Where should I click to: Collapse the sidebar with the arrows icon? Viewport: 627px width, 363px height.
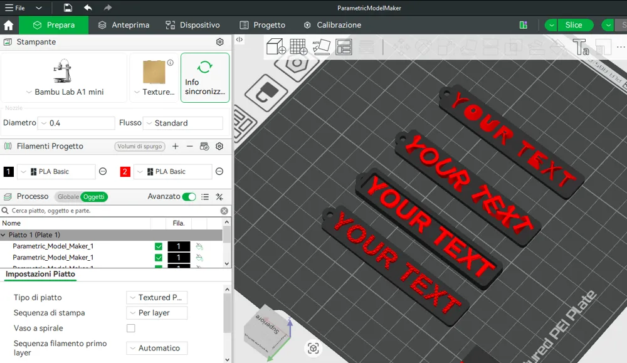pyautogui.click(x=239, y=39)
